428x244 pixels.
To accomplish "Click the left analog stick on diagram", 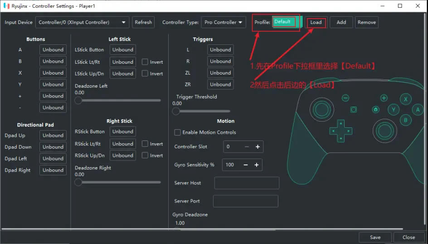I will (x=322, y=110).
